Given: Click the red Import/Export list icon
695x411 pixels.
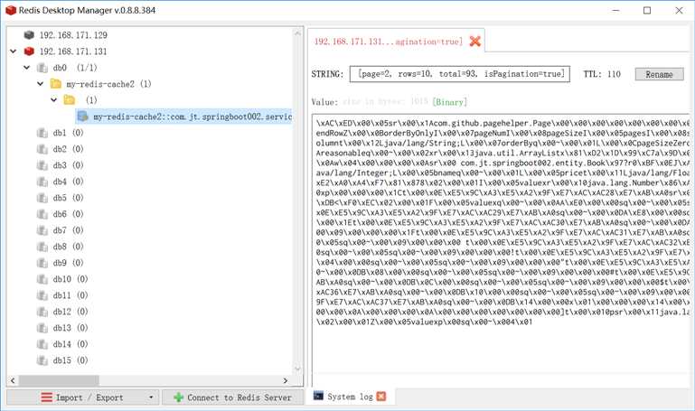Looking at the screenshot, I should pyautogui.click(x=46, y=397).
